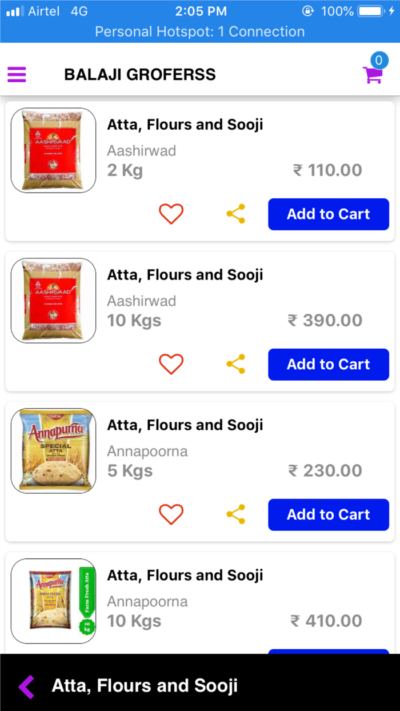
Task: Open the Annapurna Farm Fresh Atta image
Action: coord(53,601)
